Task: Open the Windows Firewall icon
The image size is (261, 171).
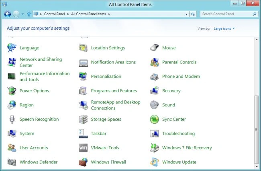Action: [x=83, y=162]
